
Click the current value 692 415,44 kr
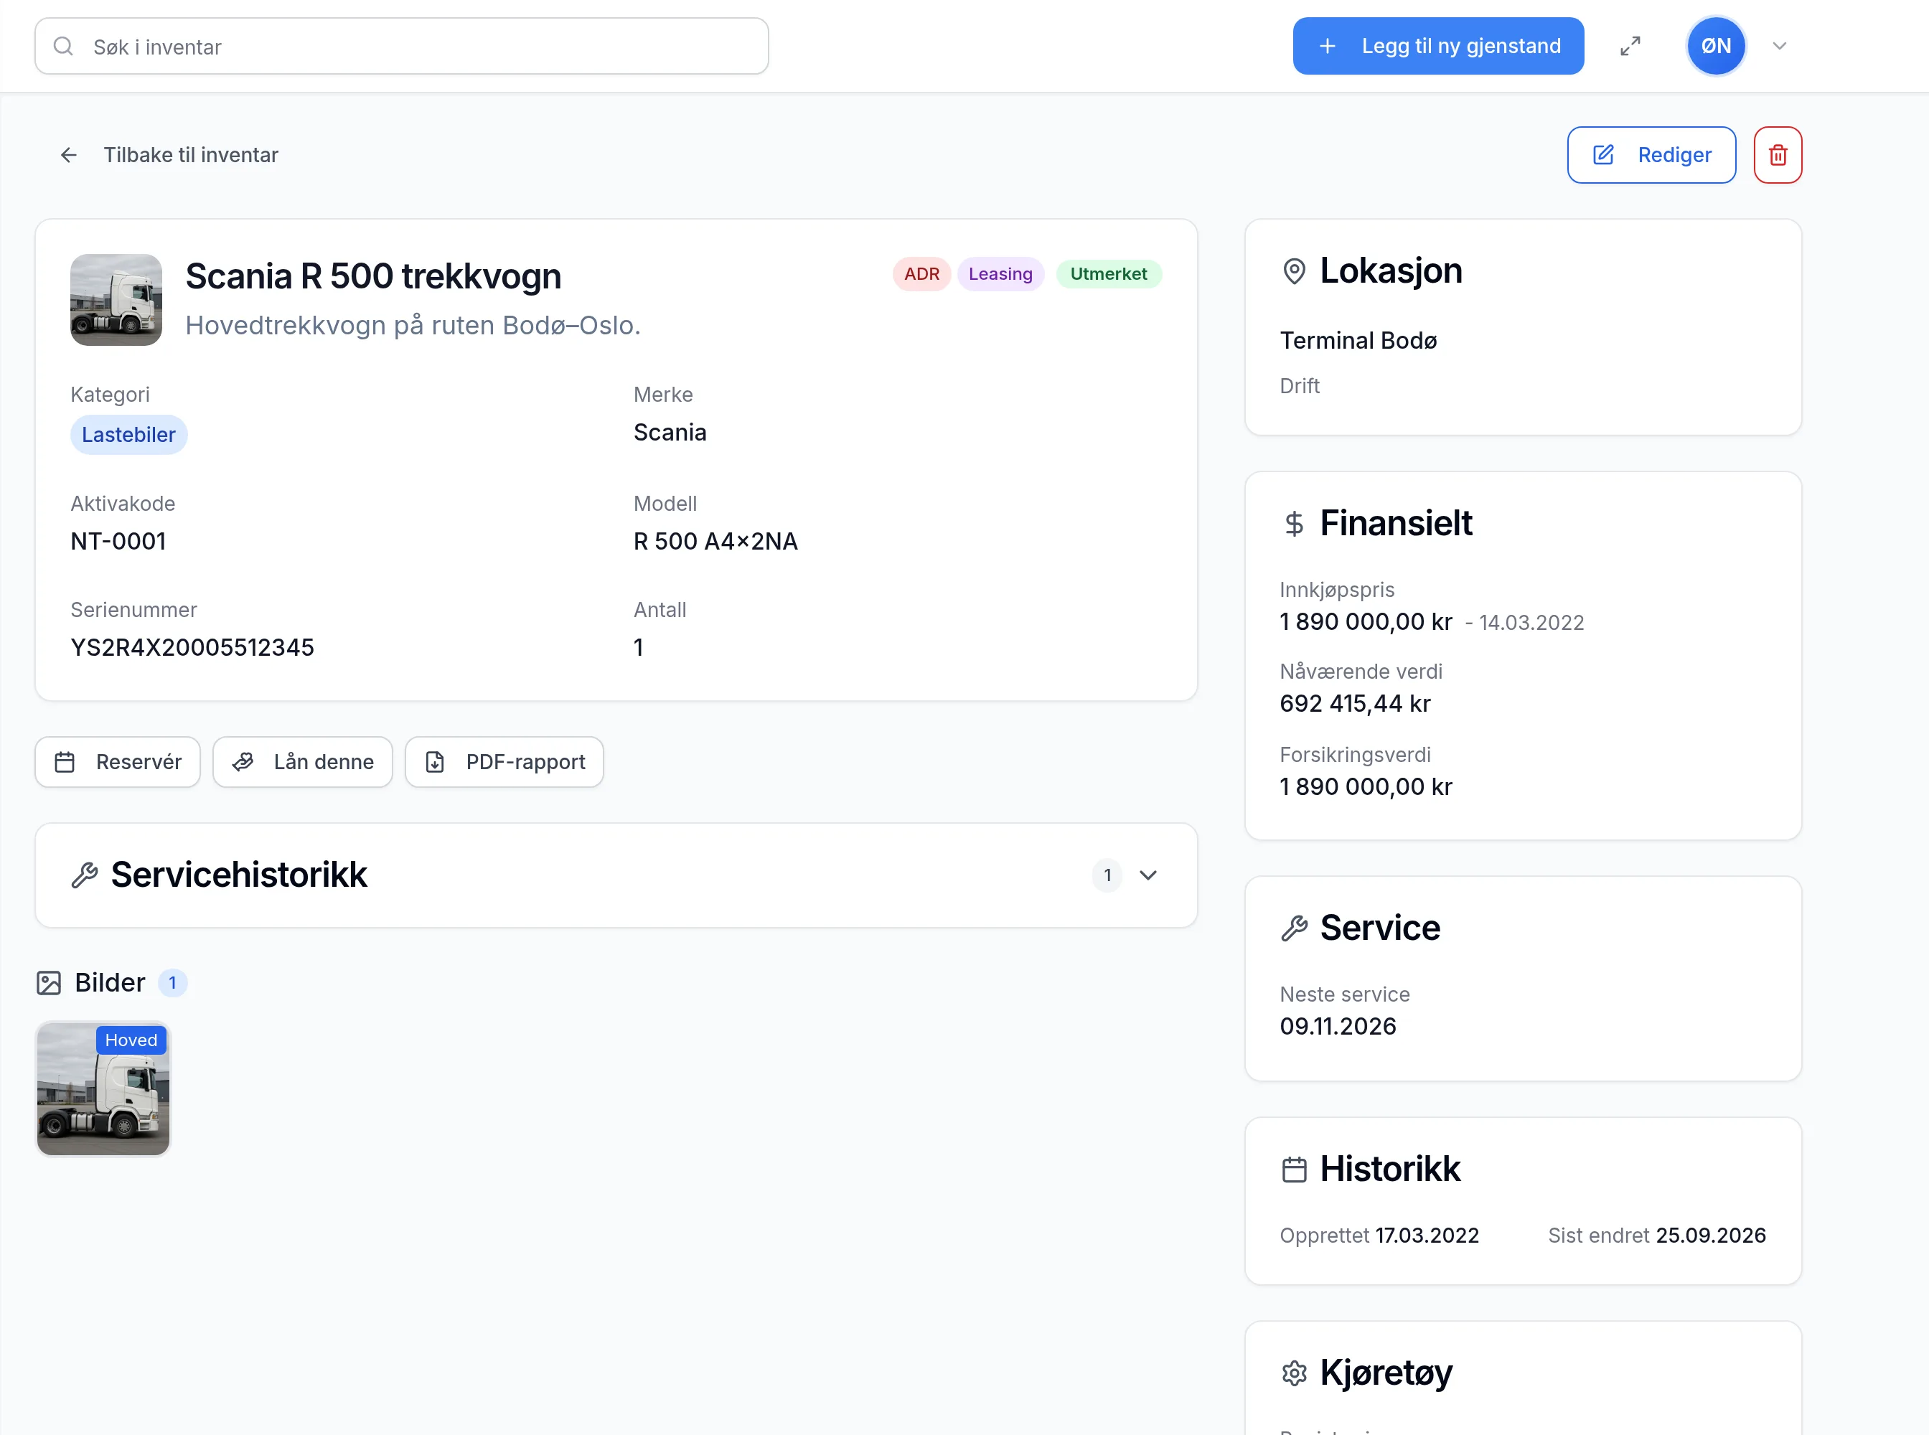pos(1355,702)
